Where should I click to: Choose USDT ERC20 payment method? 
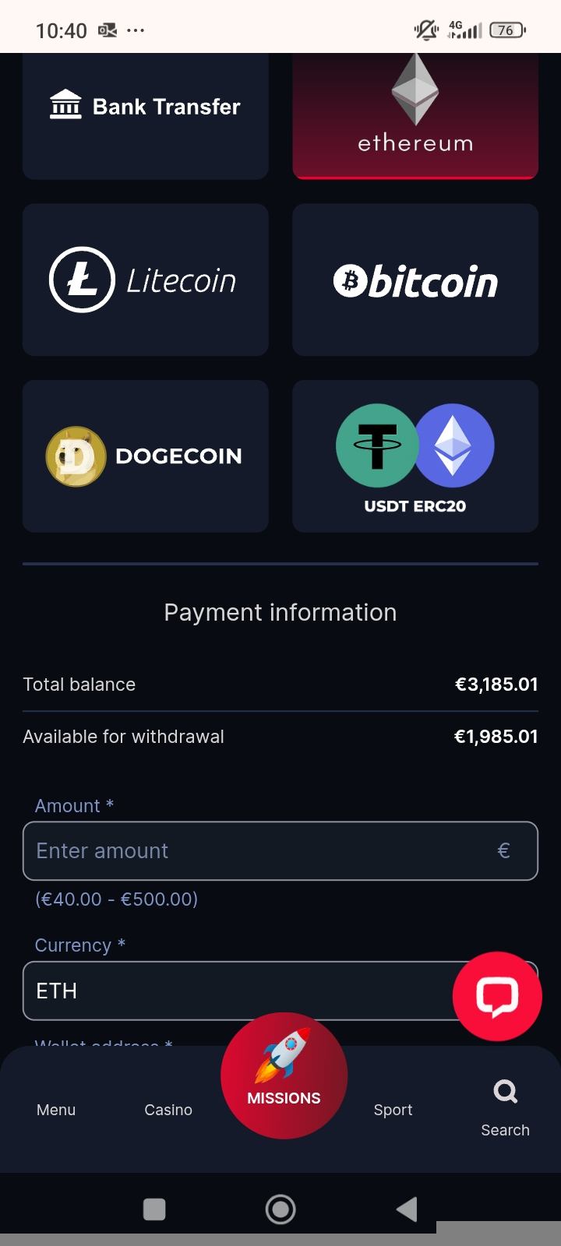coord(415,456)
